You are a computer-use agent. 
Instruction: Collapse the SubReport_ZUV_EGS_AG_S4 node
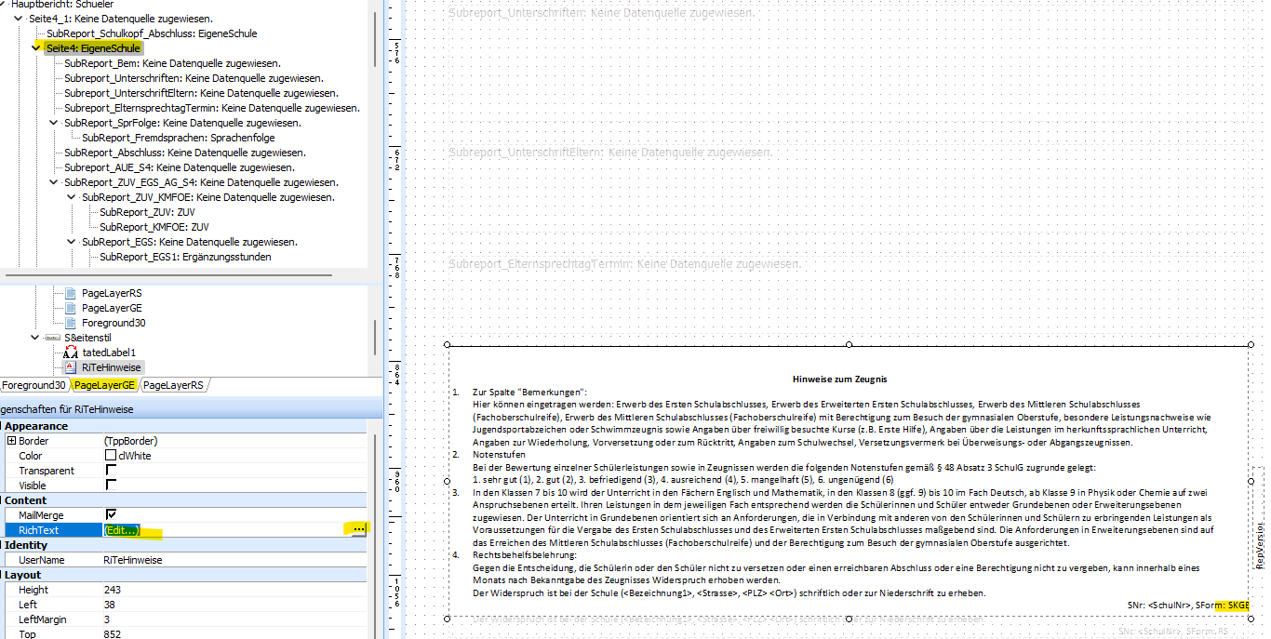(x=55, y=182)
